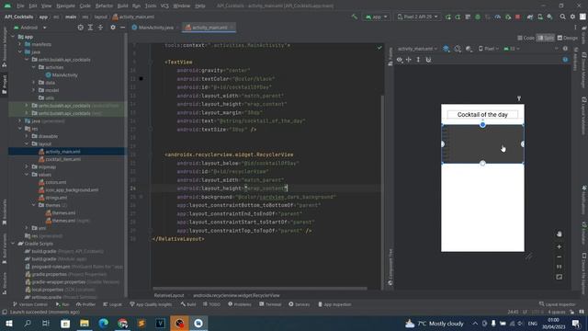Open the IDE settings gear icon
Viewport: 588px width, 331px height.
point(572,17)
